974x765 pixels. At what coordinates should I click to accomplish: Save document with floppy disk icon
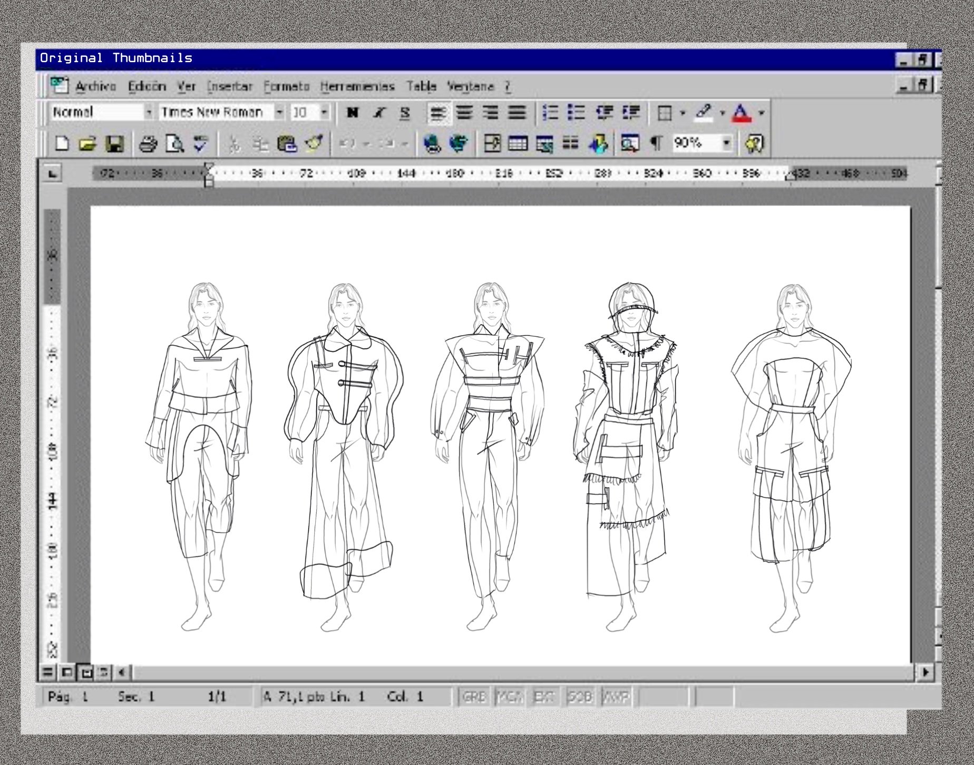(x=114, y=143)
